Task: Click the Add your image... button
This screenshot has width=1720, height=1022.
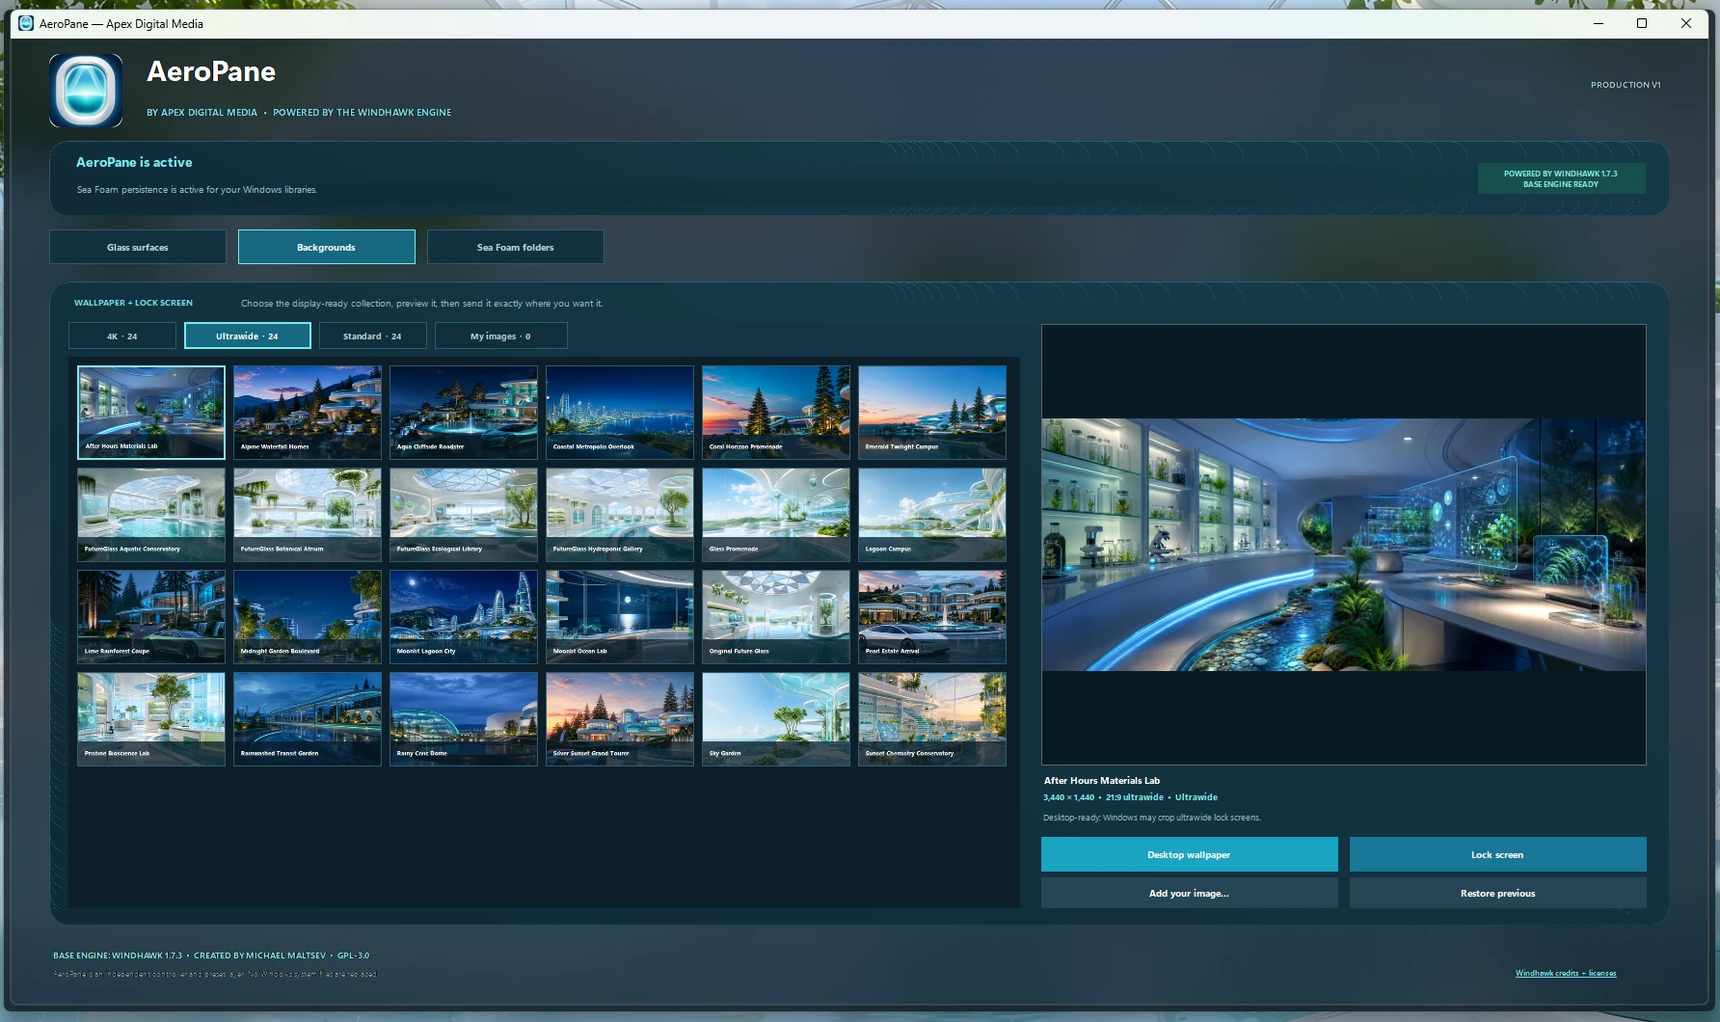Action: pos(1190,893)
